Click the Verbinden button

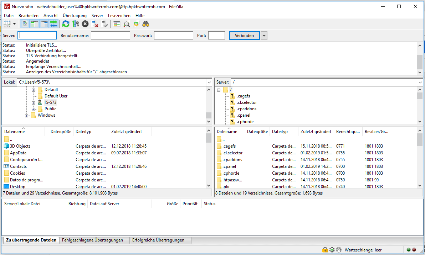tap(245, 36)
